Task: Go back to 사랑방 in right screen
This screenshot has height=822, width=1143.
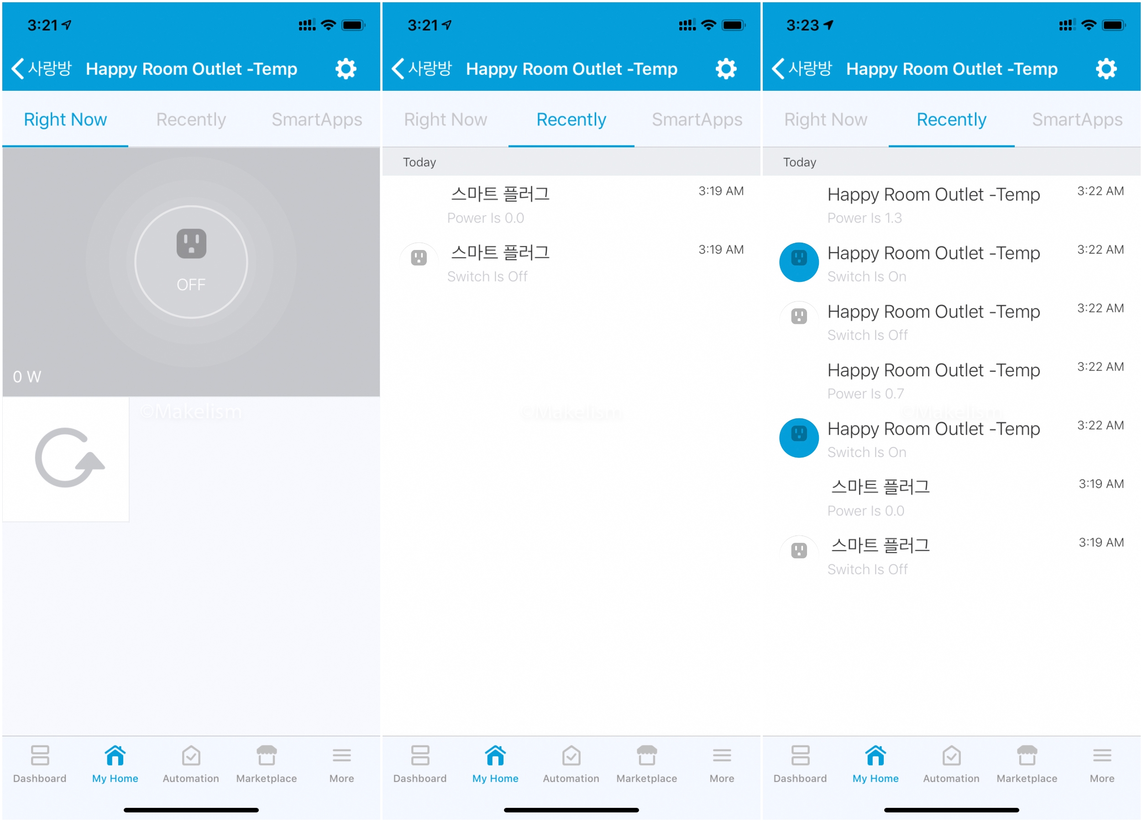Action: (x=802, y=69)
